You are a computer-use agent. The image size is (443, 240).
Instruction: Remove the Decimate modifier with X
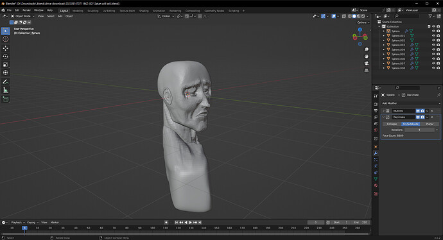432,117
